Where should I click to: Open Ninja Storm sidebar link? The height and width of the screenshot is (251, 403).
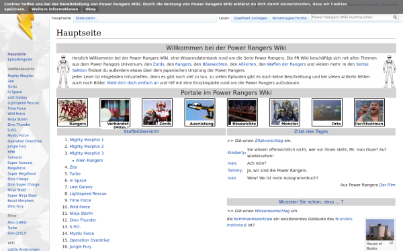17,119
